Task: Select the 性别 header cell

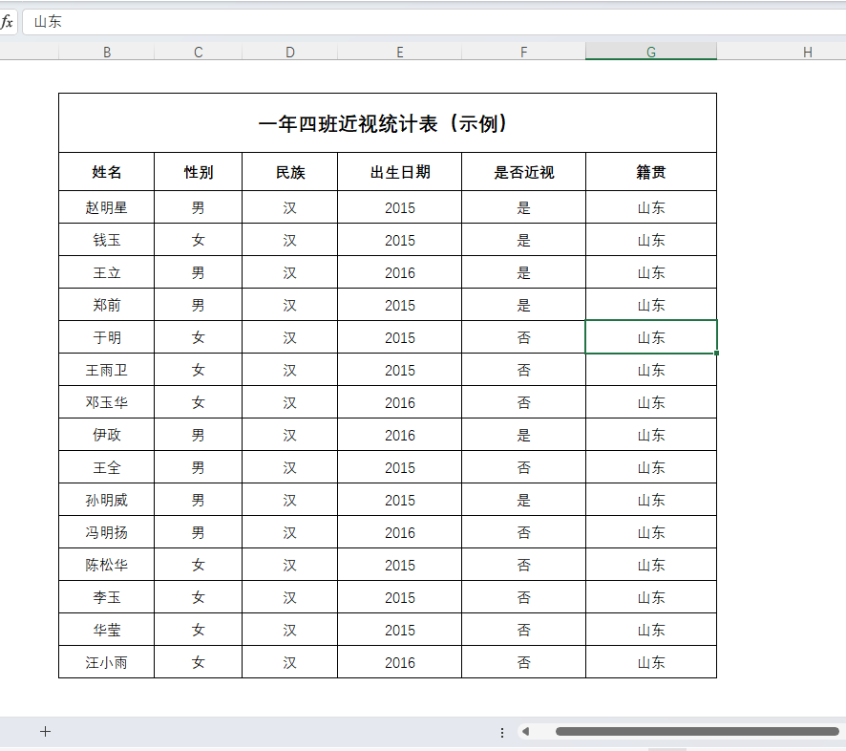Action: click(x=198, y=172)
